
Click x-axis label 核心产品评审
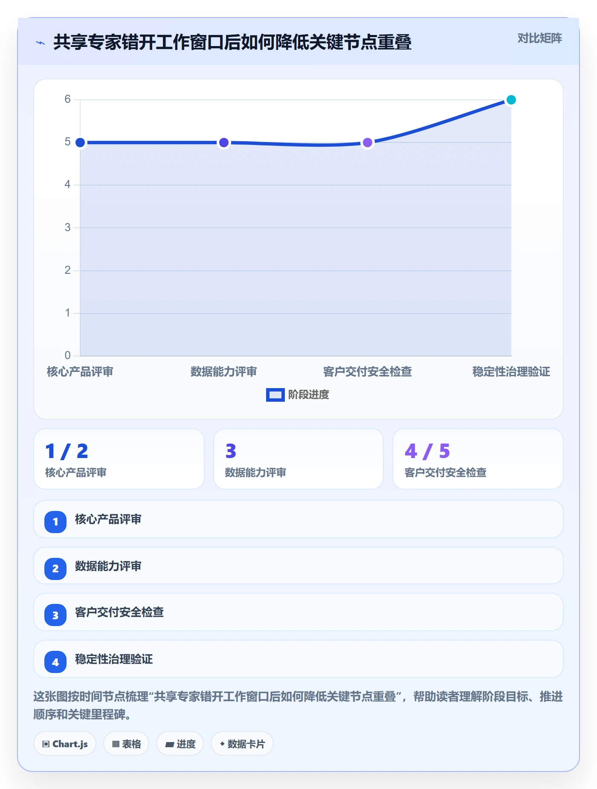click(x=80, y=371)
